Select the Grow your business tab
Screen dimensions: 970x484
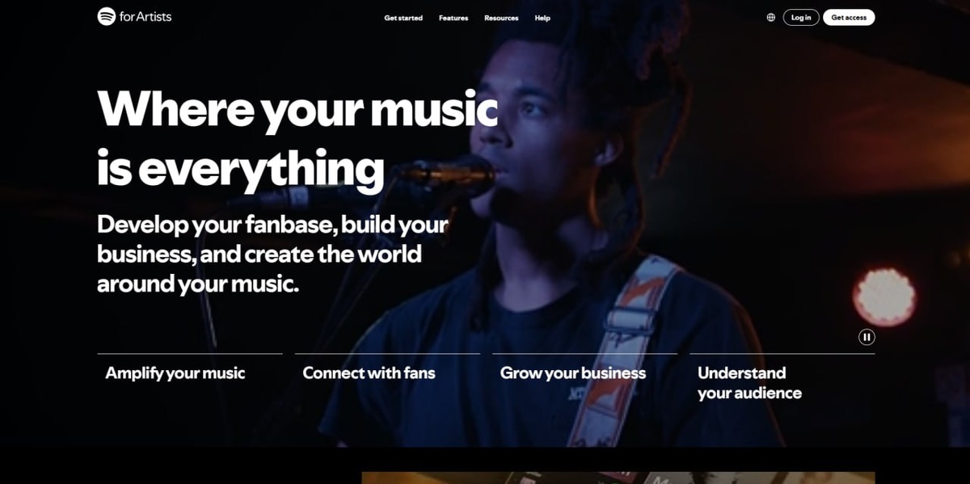[573, 372]
